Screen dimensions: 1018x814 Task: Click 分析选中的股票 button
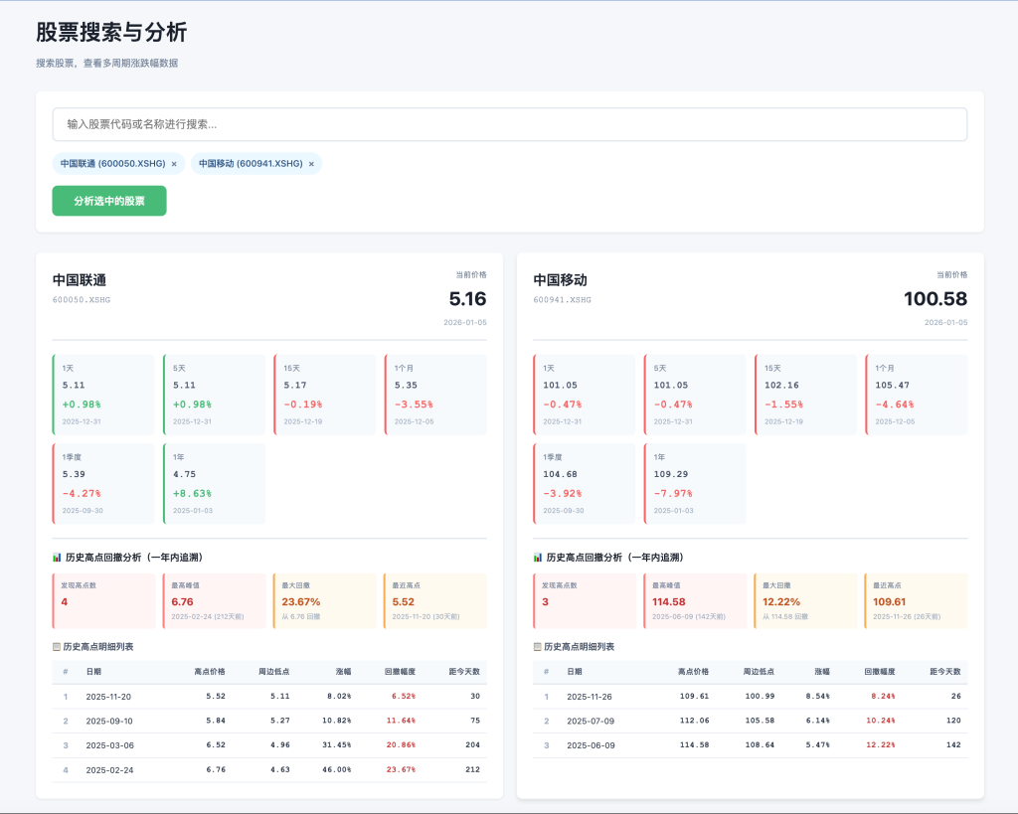click(109, 201)
